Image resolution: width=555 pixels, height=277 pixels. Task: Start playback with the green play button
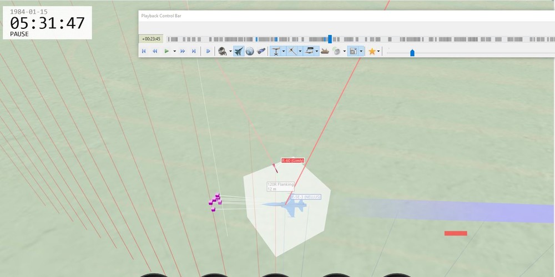coord(167,52)
